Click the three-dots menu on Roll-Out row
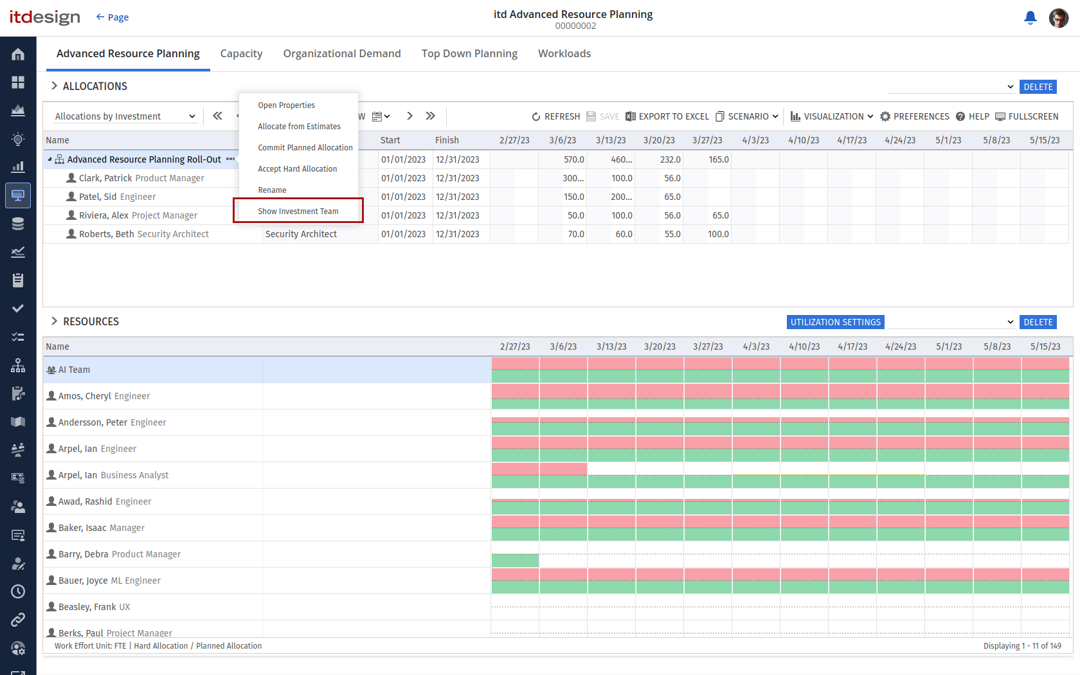1080x675 pixels. pyautogui.click(x=230, y=159)
